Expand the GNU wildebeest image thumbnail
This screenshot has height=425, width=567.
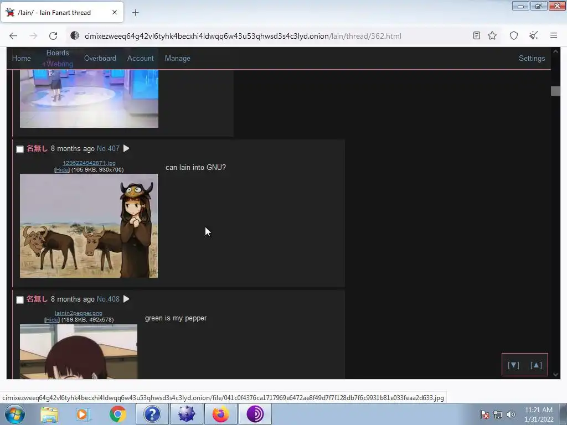click(89, 226)
